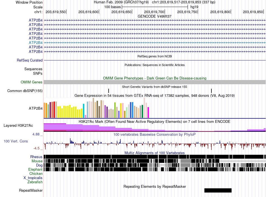266x197 pixels.
Task: Select the OMIM Genes gray bar
Action: [155, 82]
